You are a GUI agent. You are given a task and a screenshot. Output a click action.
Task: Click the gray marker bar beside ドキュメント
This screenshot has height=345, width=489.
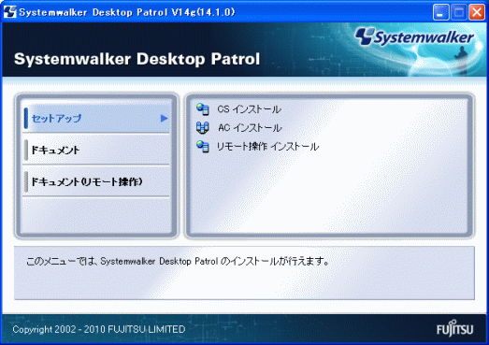26,150
